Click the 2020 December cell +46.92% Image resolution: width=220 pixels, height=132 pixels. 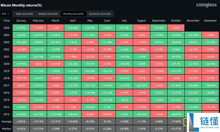[x=210, y=64]
